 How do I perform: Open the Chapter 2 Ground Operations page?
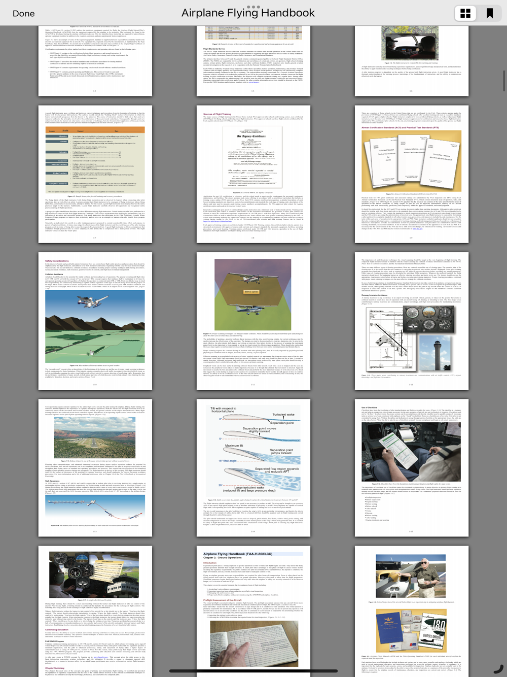coord(253,611)
